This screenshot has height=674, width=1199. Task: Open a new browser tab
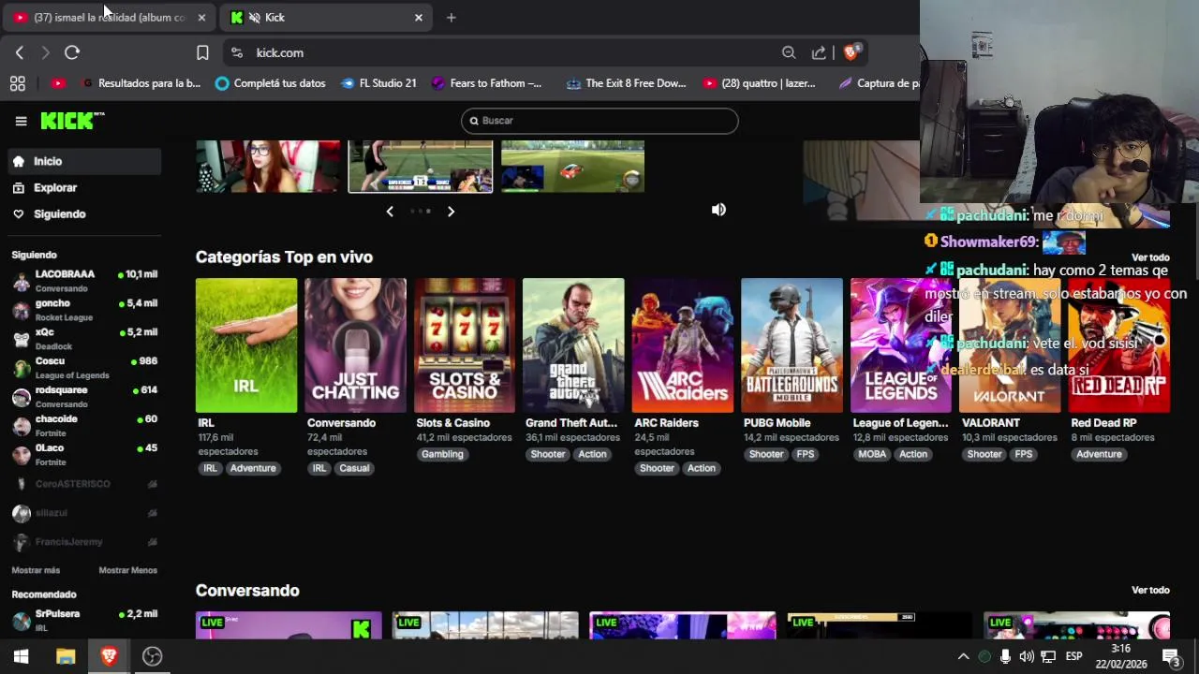[x=451, y=17]
